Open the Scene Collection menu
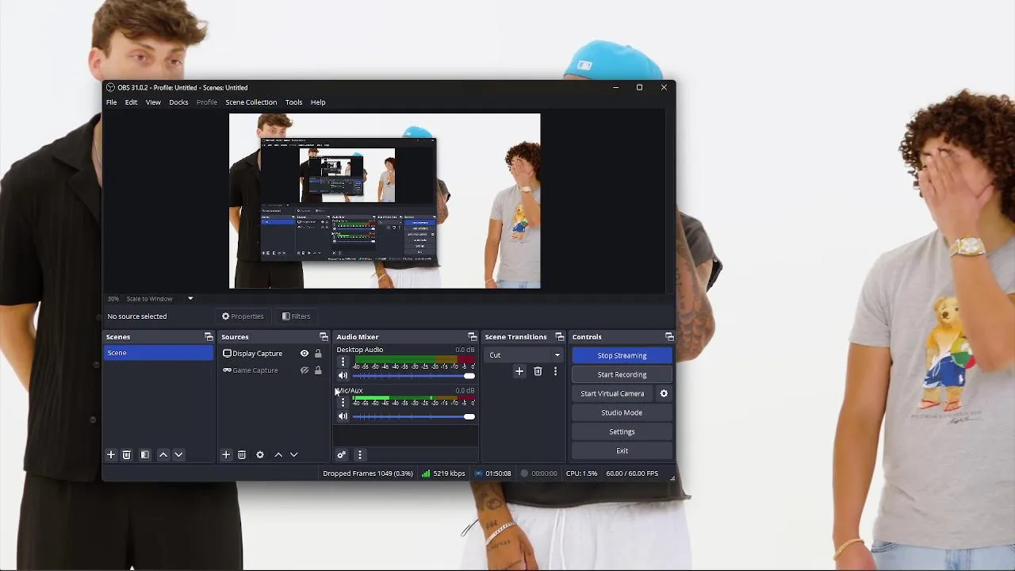Image resolution: width=1015 pixels, height=571 pixels. (251, 102)
